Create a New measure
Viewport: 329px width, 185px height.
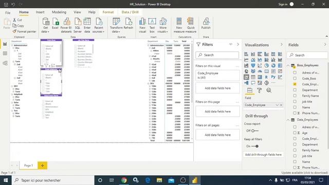pyautogui.click(x=179, y=25)
